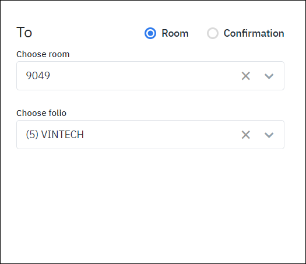Switch to Confirmation via its label text
Image resolution: width=306 pixels, height=264 pixels.
click(x=254, y=33)
